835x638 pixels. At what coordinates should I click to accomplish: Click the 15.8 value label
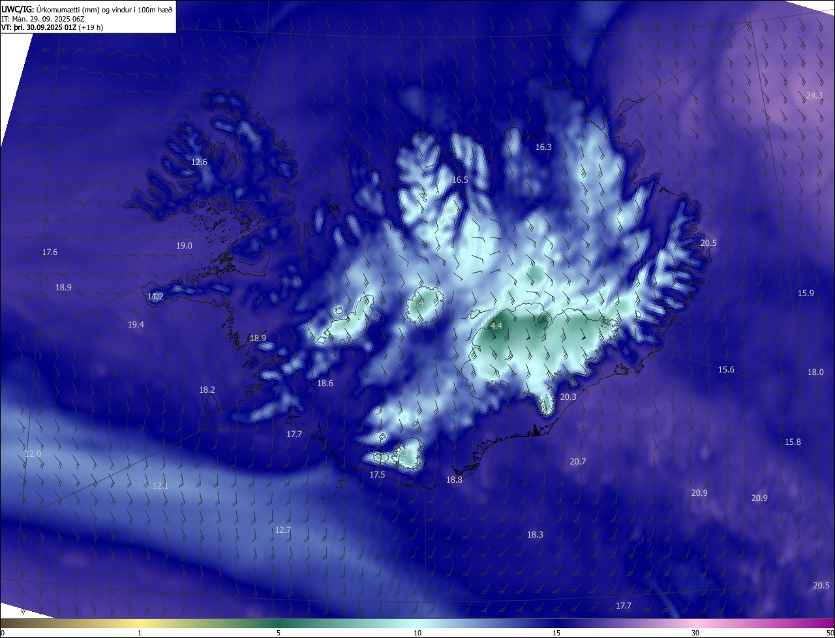(793, 442)
